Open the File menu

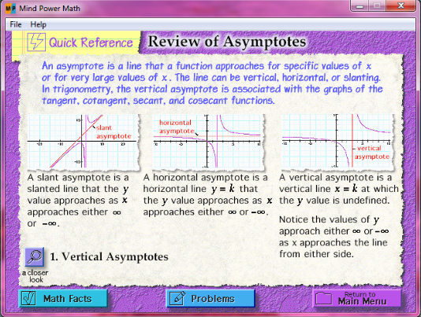click(x=16, y=24)
